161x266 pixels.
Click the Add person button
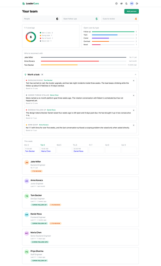click(x=131, y=11)
